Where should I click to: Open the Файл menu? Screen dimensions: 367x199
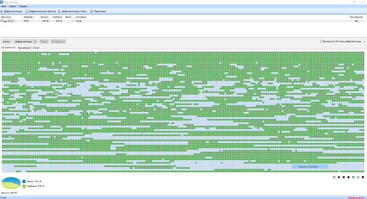coord(3,6)
